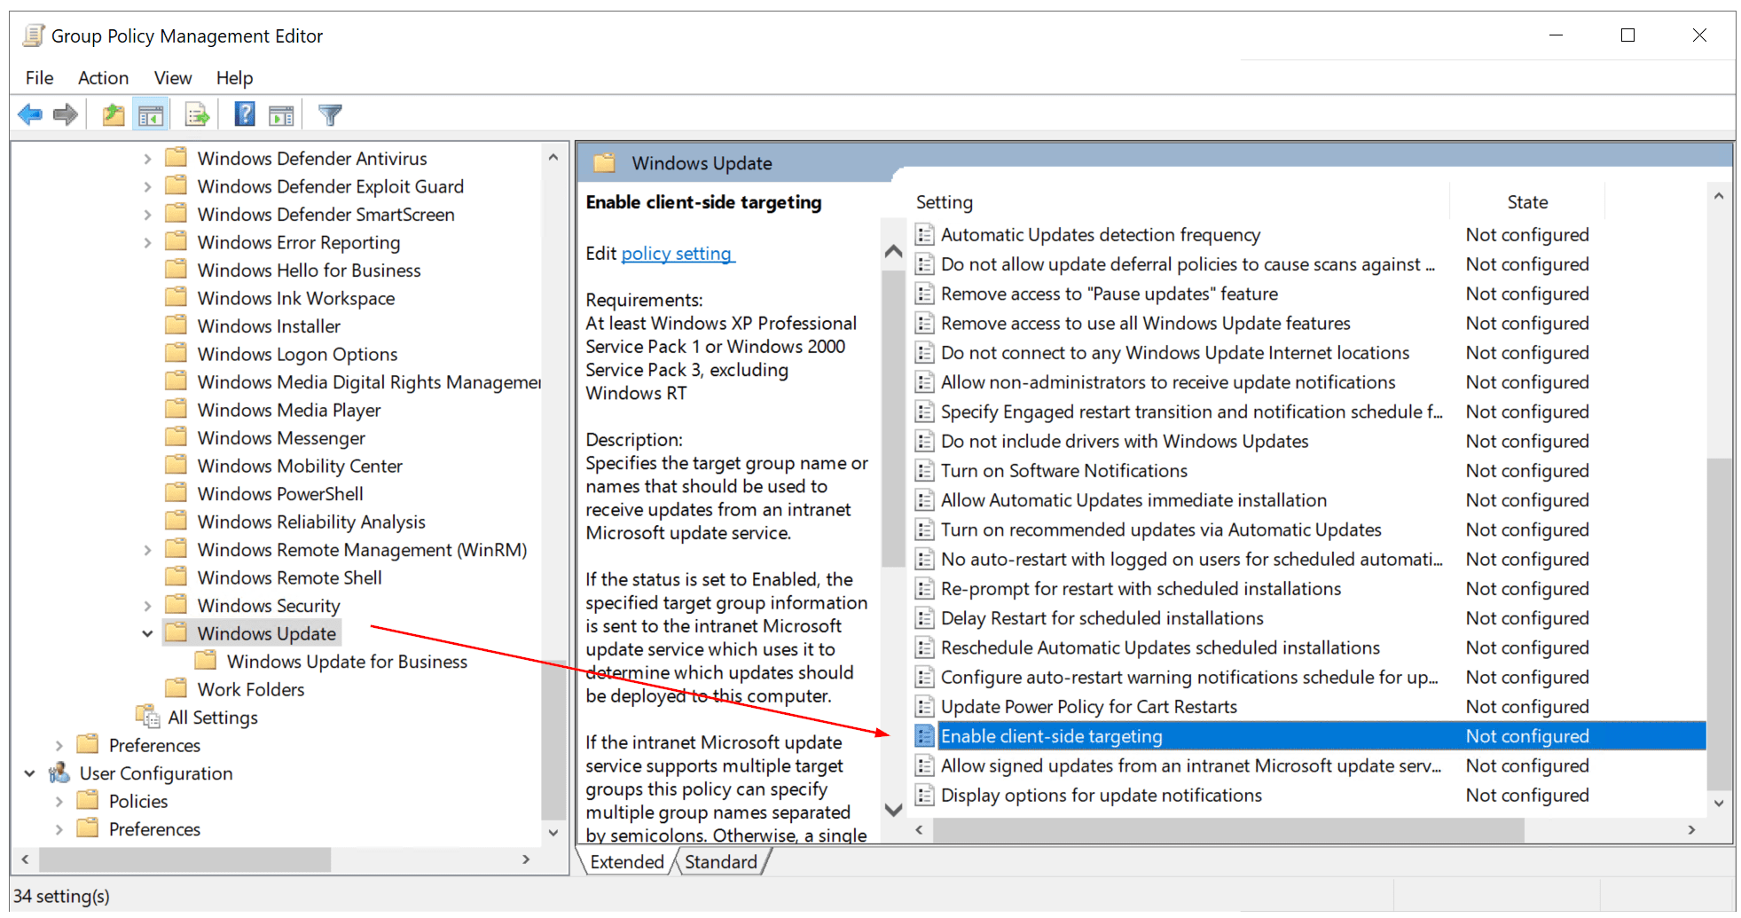1741x918 pixels.
Task: Click the policy icon beside Do not include drivers with Windows Updates
Action: (924, 441)
